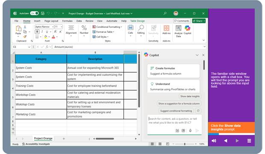Collapse Copilot pane using its chevron

pyautogui.click(x=197, y=55)
